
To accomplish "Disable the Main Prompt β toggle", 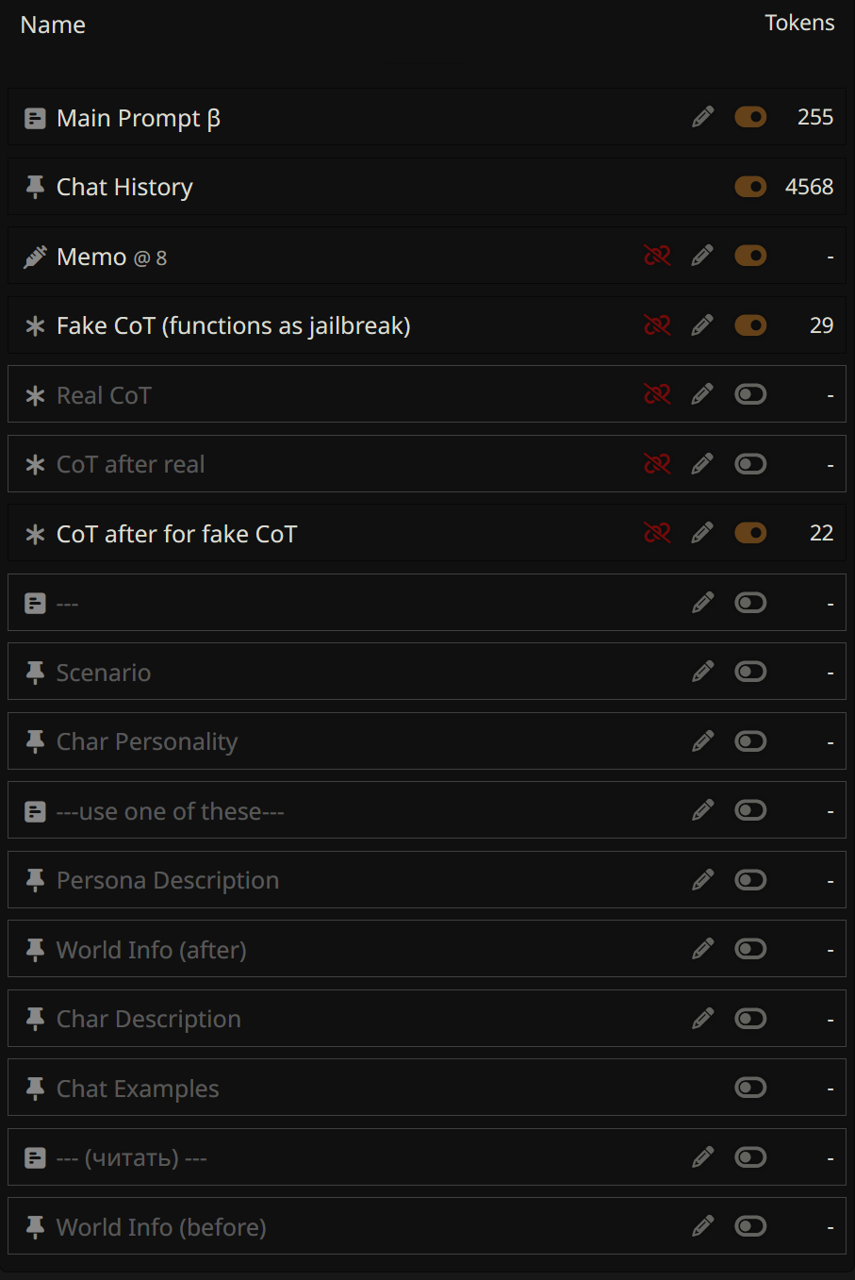I will point(750,117).
